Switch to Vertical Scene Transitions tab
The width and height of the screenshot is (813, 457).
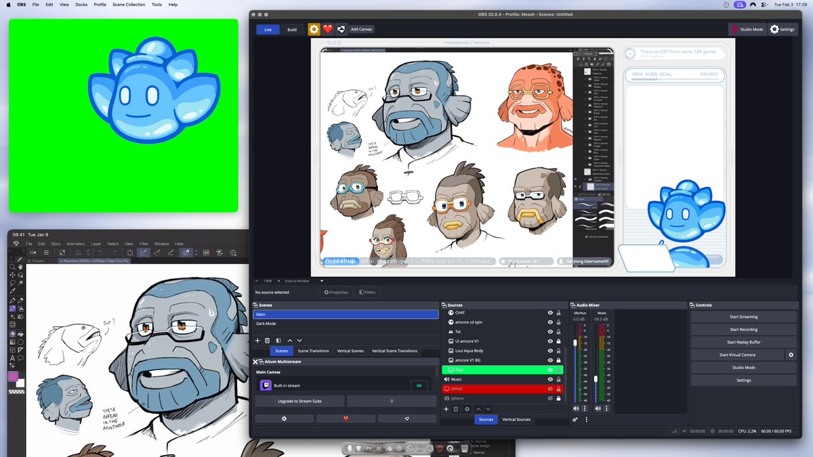[x=394, y=351]
